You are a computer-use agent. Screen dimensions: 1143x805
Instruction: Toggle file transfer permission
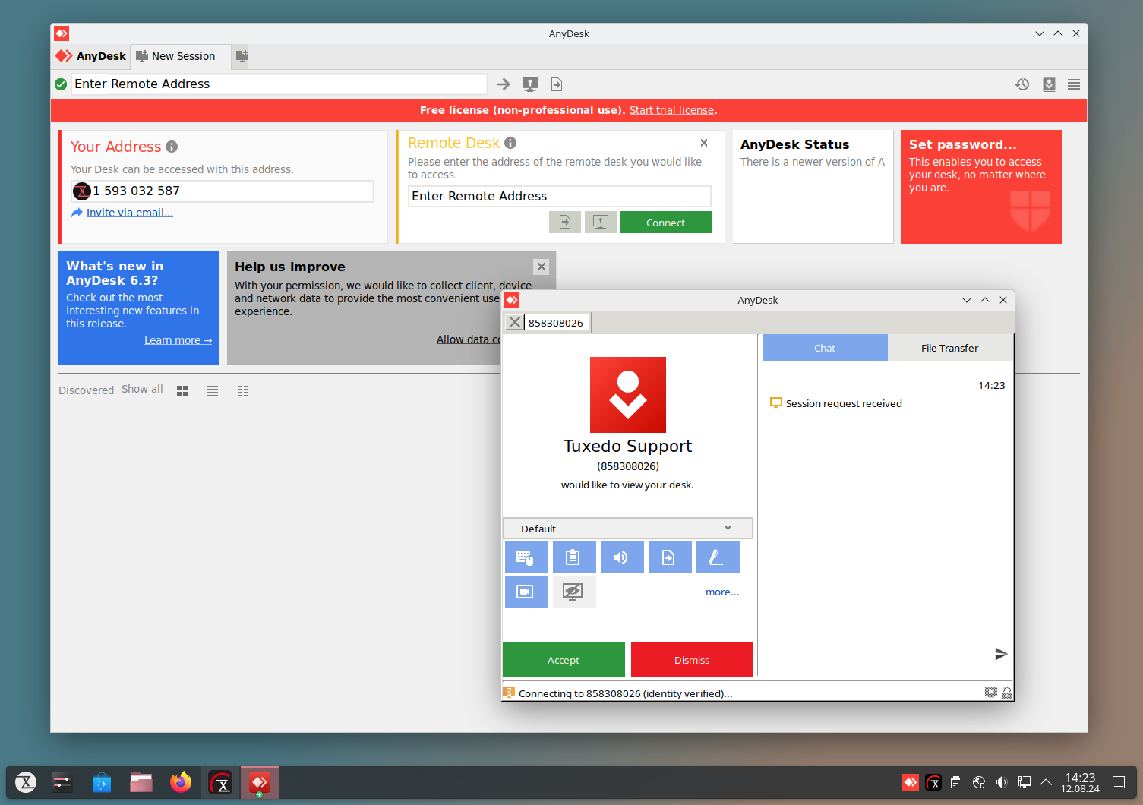tap(670, 557)
